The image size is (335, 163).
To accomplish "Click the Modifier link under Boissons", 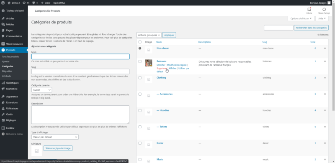I will pos(161,65).
